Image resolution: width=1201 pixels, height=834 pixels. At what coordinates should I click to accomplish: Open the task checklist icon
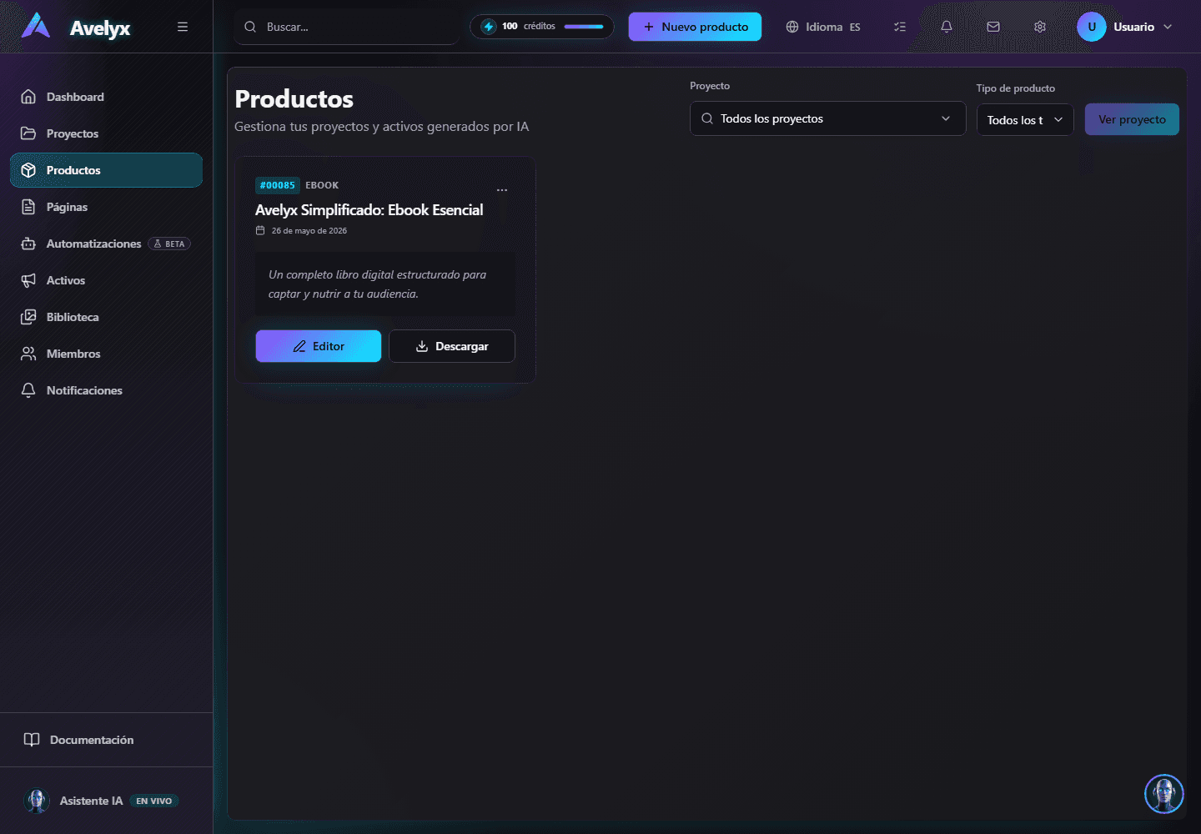[900, 27]
